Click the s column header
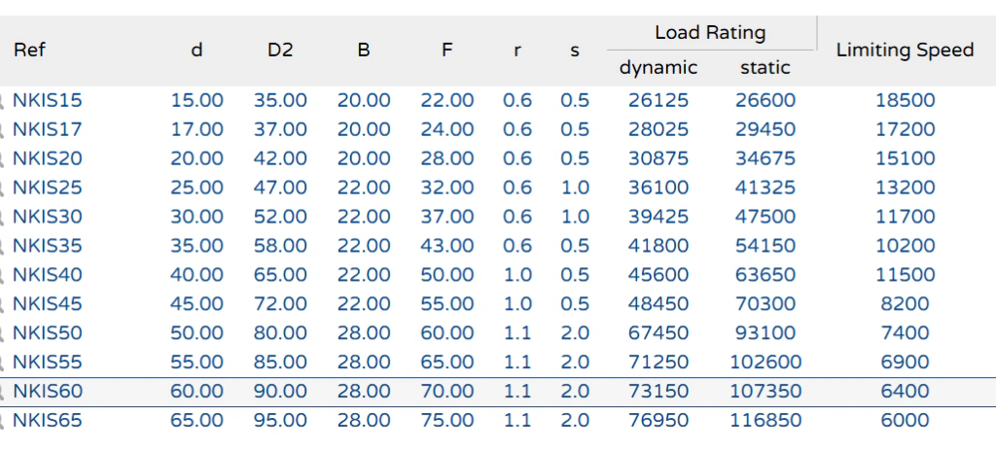This screenshot has width=996, height=449. (575, 51)
